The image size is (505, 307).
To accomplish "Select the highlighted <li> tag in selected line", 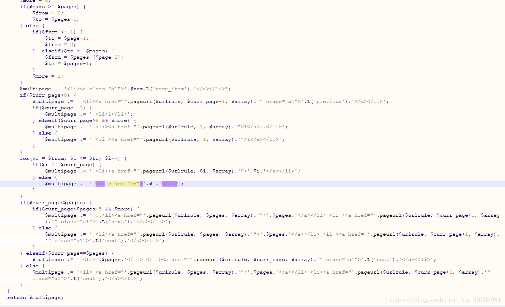I will pos(100,183).
